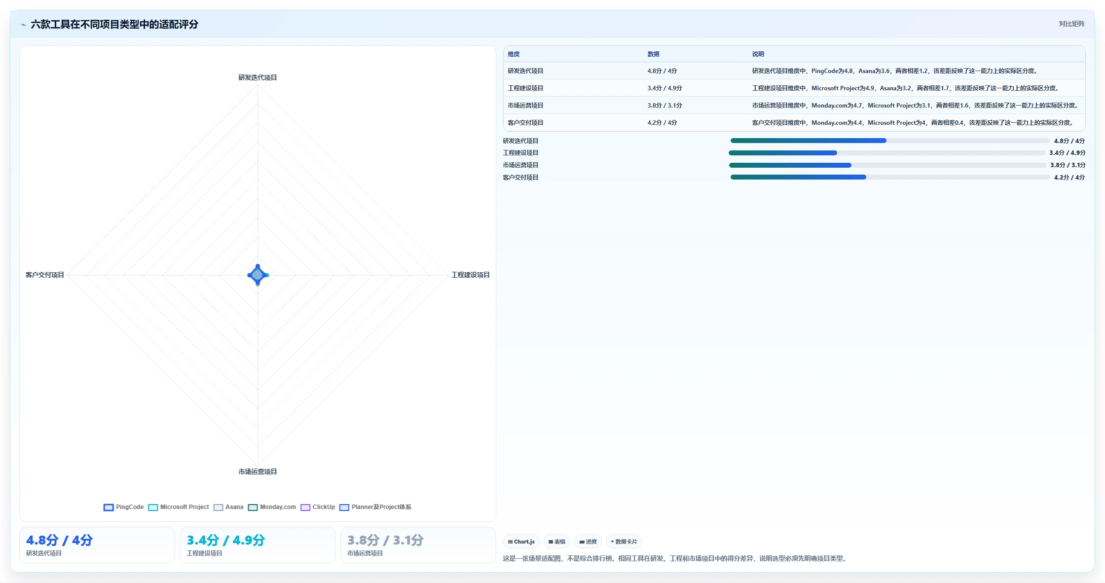Open the 3.8分 / 3.1分 summary card
The height and width of the screenshot is (583, 1105).
418,545
